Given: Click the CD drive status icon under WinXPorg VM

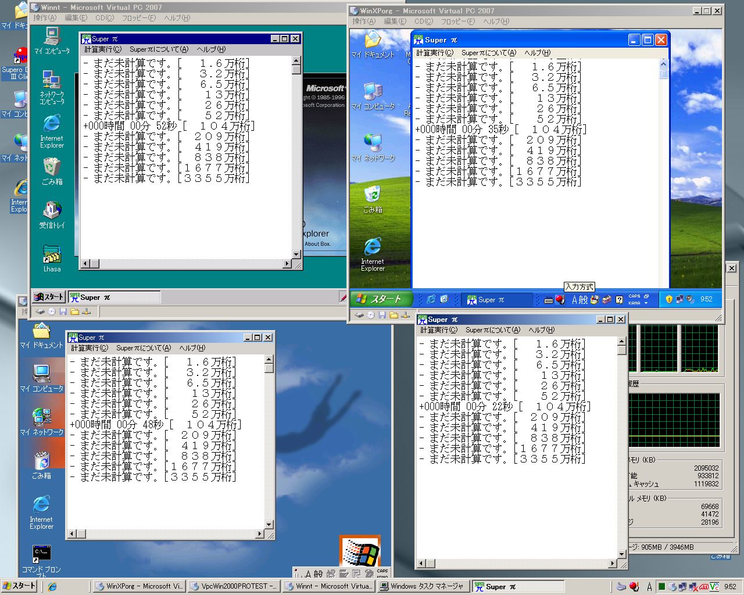Looking at the screenshot, I should tap(370, 315).
